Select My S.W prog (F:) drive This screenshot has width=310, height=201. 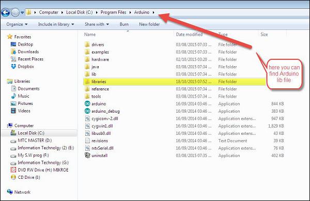[x=33, y=155]
